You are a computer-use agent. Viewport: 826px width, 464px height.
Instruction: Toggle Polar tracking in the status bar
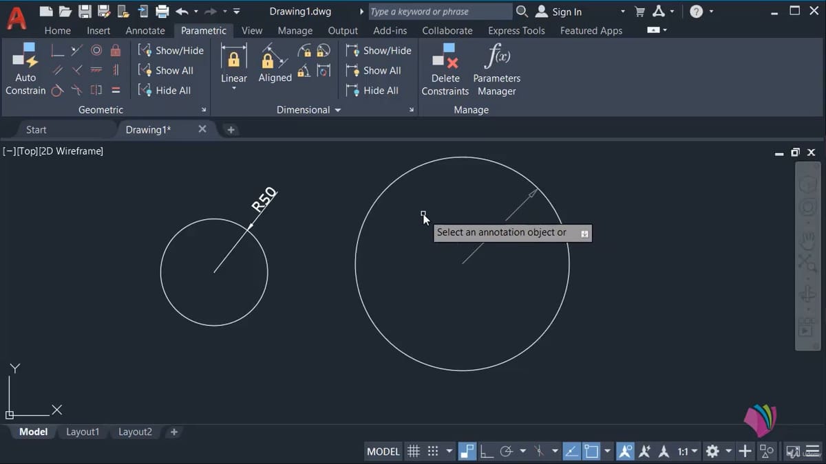[x=507, y=452]
